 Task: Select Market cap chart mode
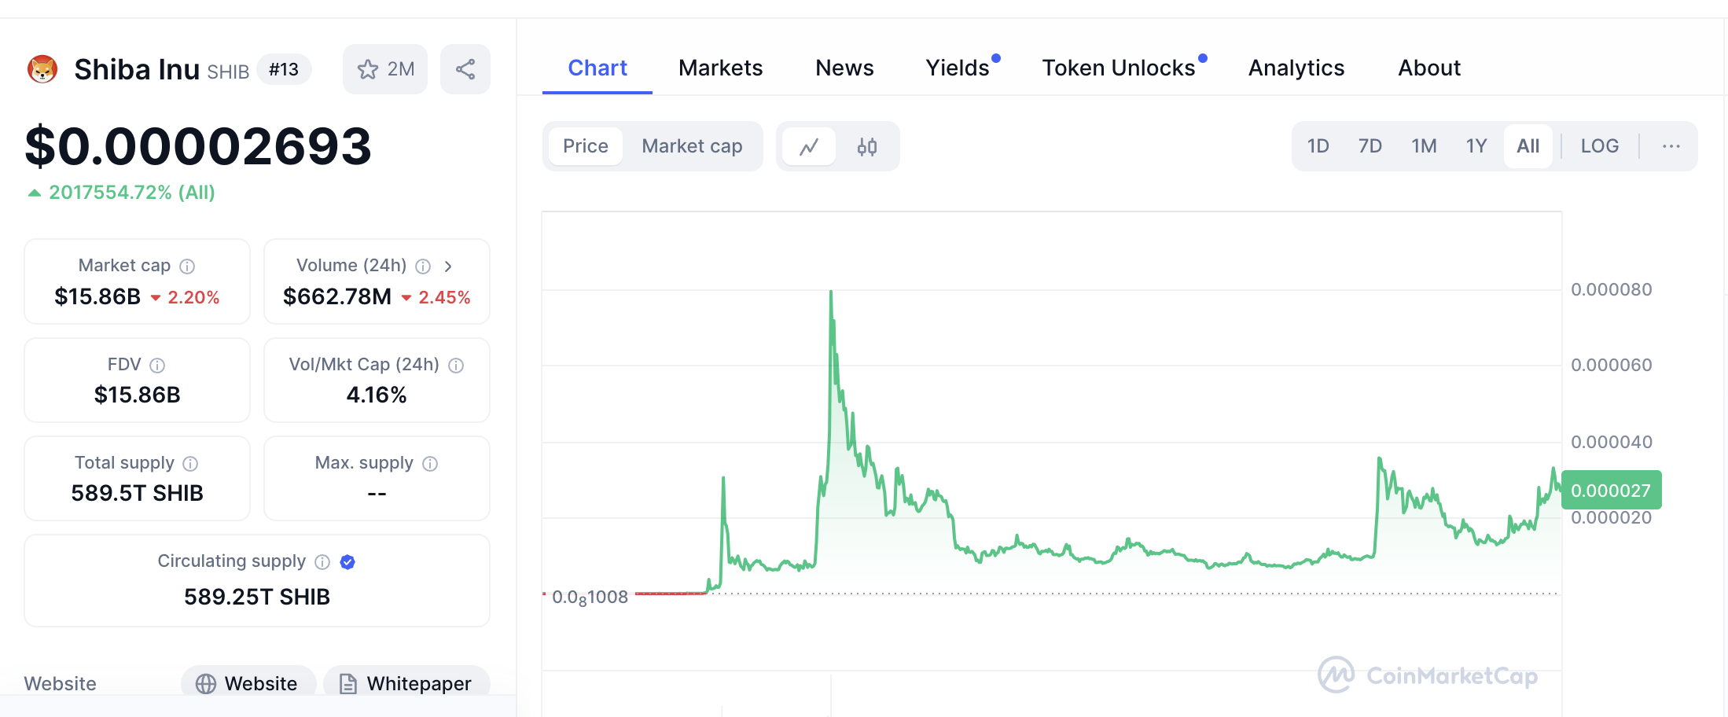[692, 146]
